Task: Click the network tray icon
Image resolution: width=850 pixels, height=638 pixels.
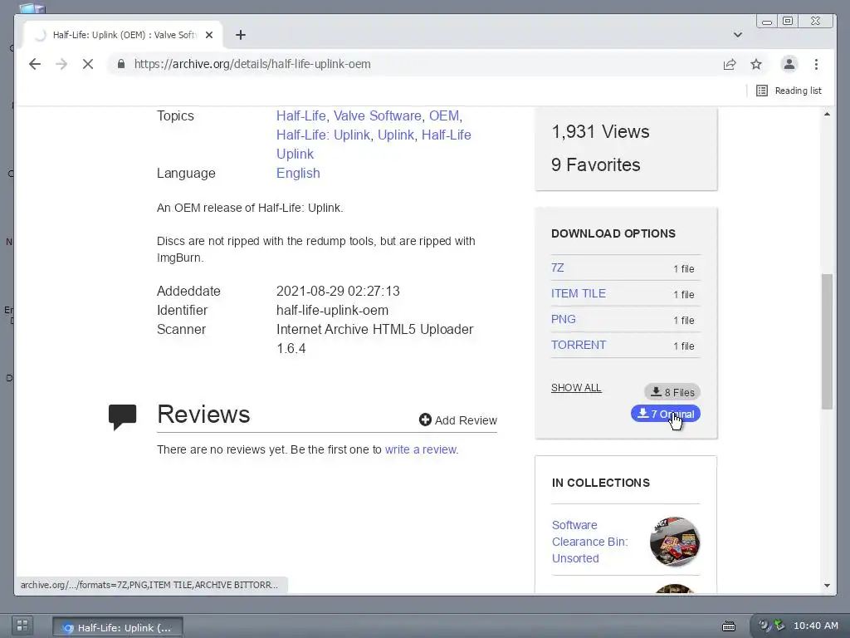Action: coord(779,626)
